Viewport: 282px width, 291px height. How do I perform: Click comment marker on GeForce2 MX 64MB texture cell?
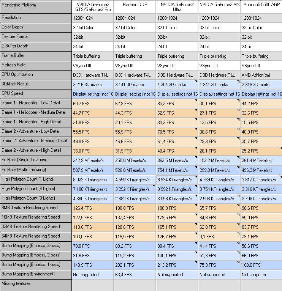238,234
